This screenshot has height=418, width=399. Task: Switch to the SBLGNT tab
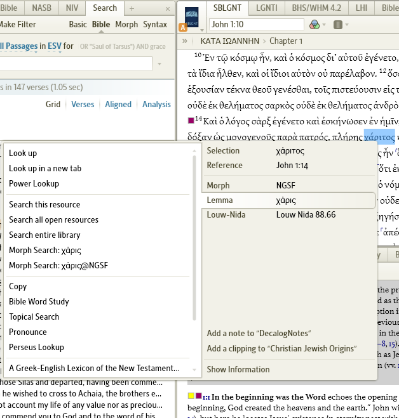click(x=227, y=8)
